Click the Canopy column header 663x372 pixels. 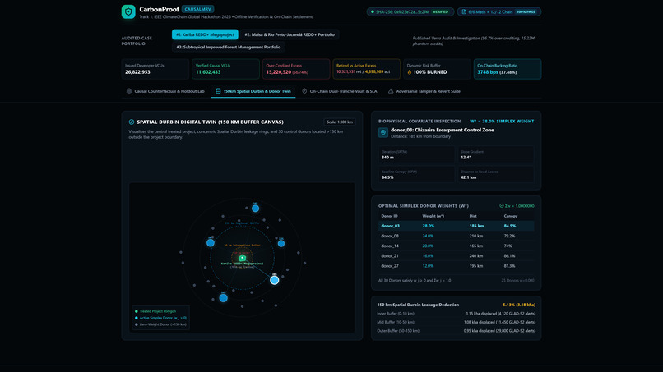510,216
